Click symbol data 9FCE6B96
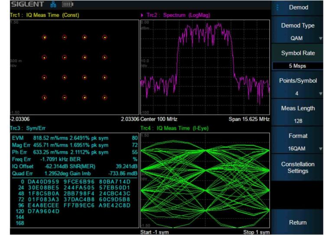 pyautogui.click(x=79, y=182)
